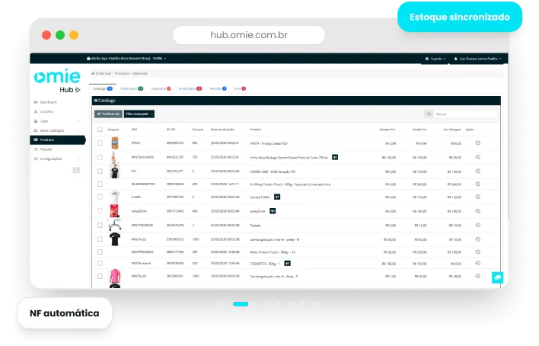Click the Publicar button

tap(107, 114)
